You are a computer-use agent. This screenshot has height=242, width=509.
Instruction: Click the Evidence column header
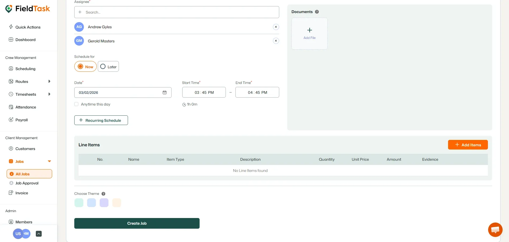430,159
